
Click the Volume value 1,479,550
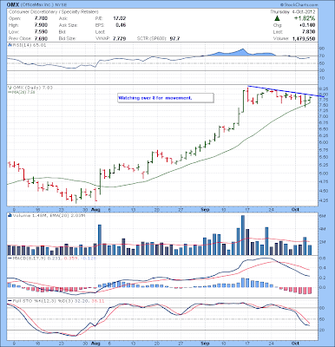coord(304,38)
